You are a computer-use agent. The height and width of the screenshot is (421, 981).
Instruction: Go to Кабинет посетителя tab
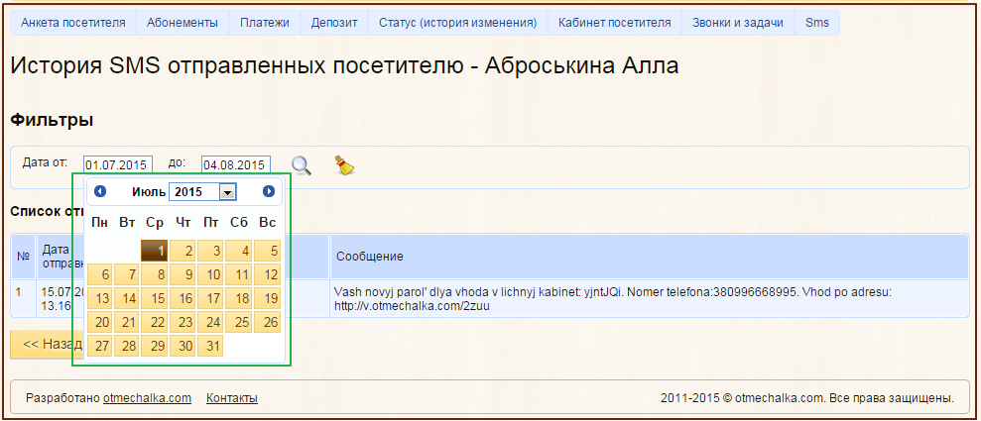click(x=614, y=23)
